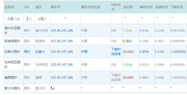187x95 pixels.
Task: Click the 1.131s connect time value
Action: (159, 52)
